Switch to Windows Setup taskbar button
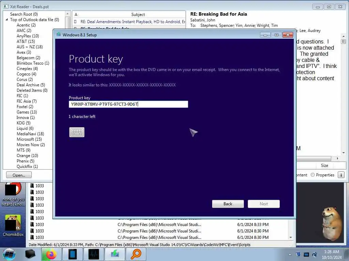The image size is (349, 261). tap(115, 254)
